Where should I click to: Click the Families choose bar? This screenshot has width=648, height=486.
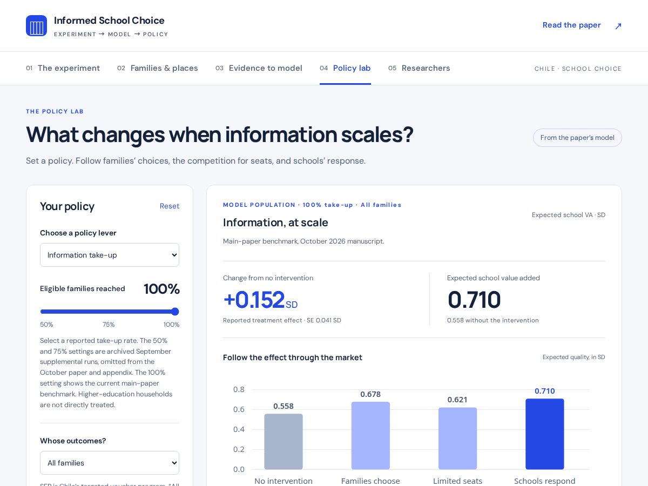click(370, 435)
